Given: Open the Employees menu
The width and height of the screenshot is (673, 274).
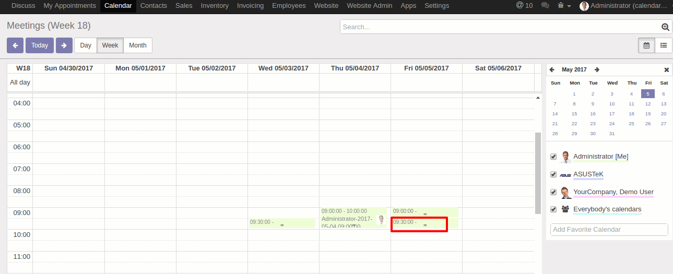Looking at the screenshot, I should pyautogui.click(x=289, y=6).
